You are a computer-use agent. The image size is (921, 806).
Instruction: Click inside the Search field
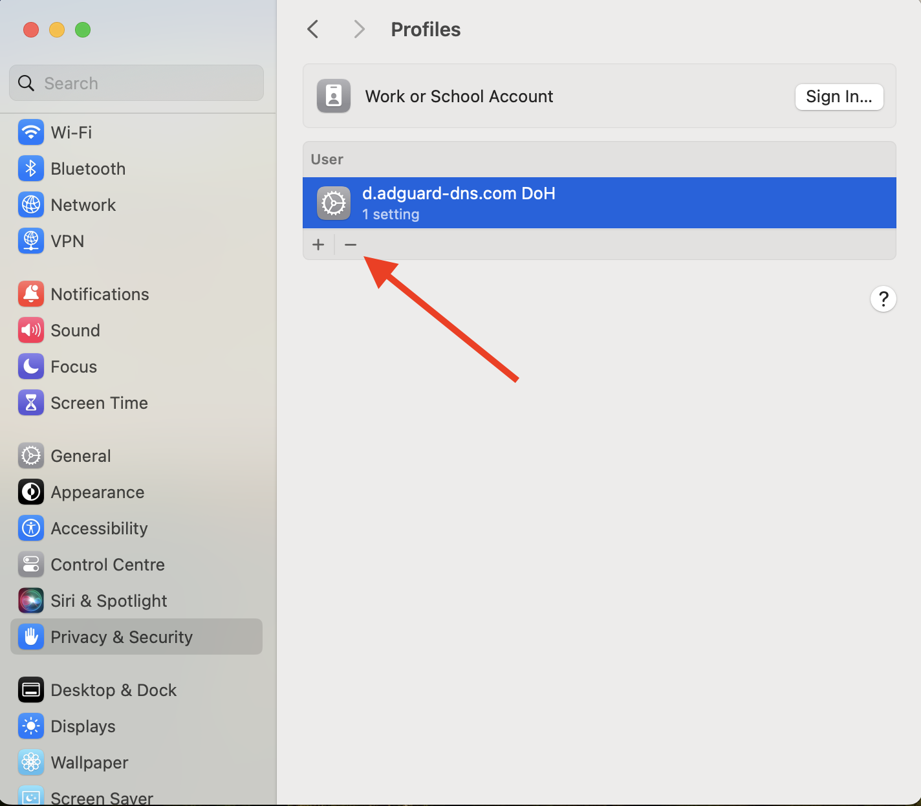click(x=136, y=83)
